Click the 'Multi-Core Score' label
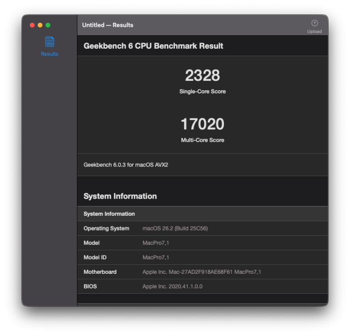 tap(202, 140)
